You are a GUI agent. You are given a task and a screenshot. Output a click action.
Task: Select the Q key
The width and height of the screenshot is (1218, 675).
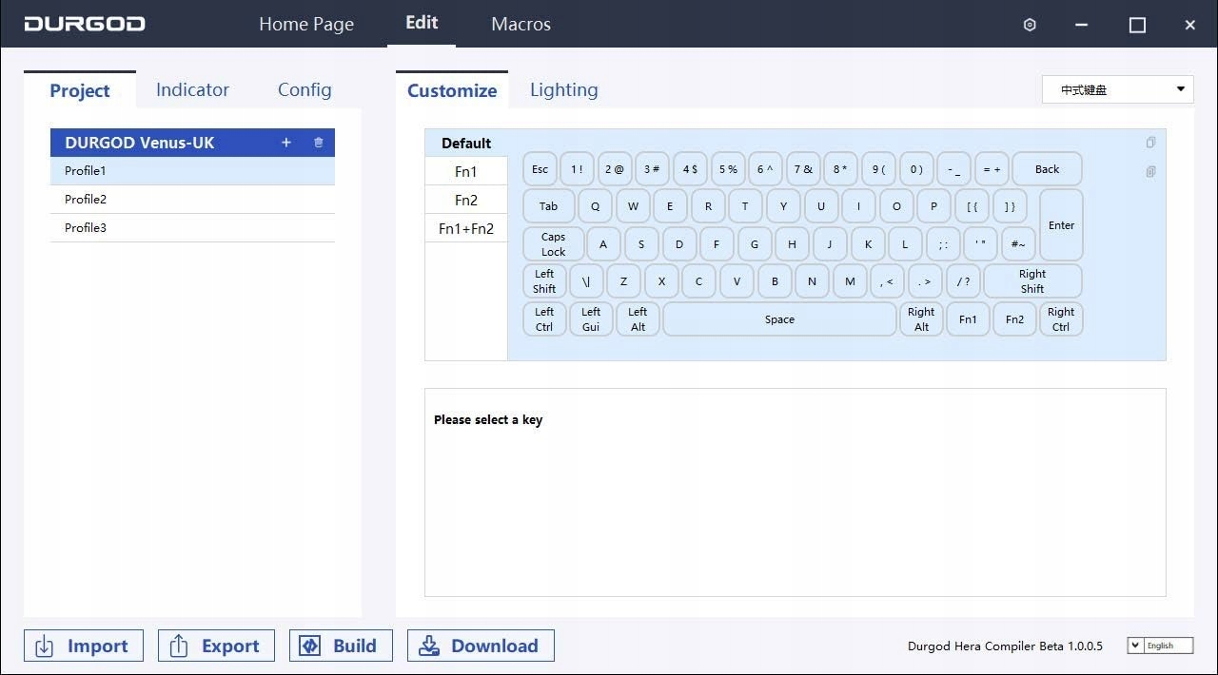point(596,206)
